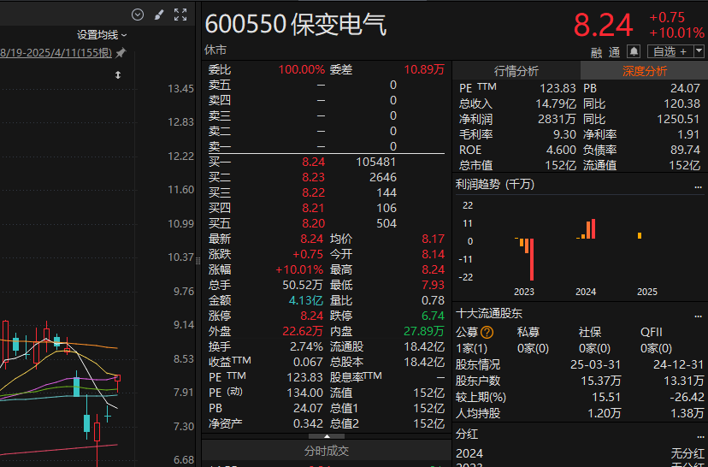Select the 买一 row price 8.24

313,162
